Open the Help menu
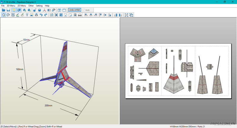237x128 pixels. pos(47,6)
